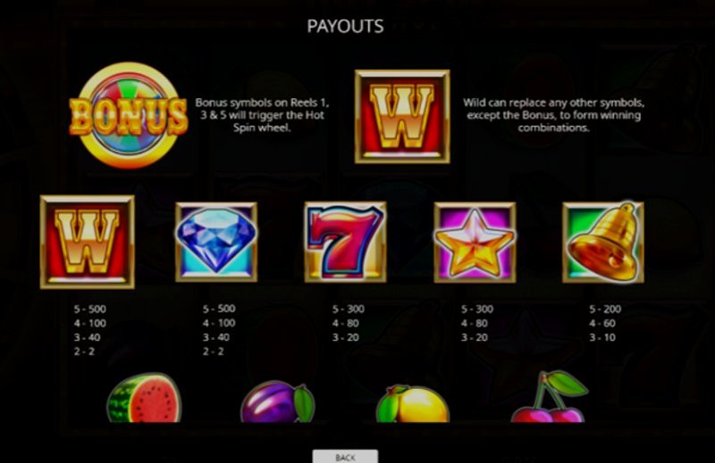Click the star payout 3 - 20 line
The height and width of the screenshot is (463, 715).
pos(475,337)
